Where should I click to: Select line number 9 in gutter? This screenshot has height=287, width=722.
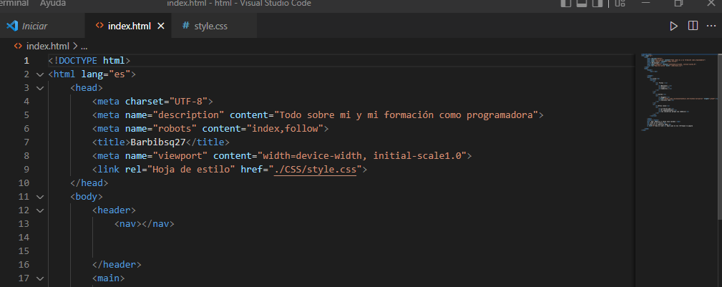coord(26,170)
